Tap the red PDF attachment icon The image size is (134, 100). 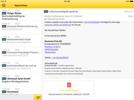[x=69, y=85]
